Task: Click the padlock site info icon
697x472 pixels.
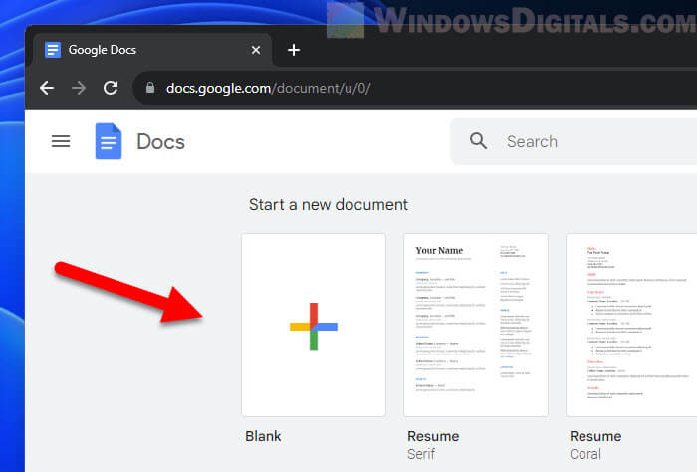Action: (x=150, y=88)
